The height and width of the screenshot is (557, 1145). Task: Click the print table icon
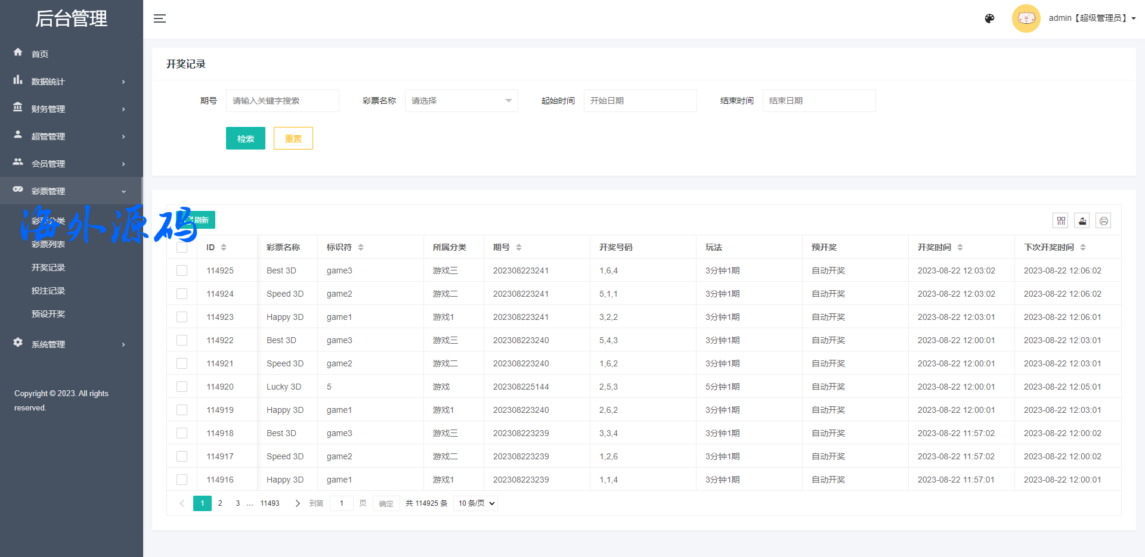coord(1103,221)
